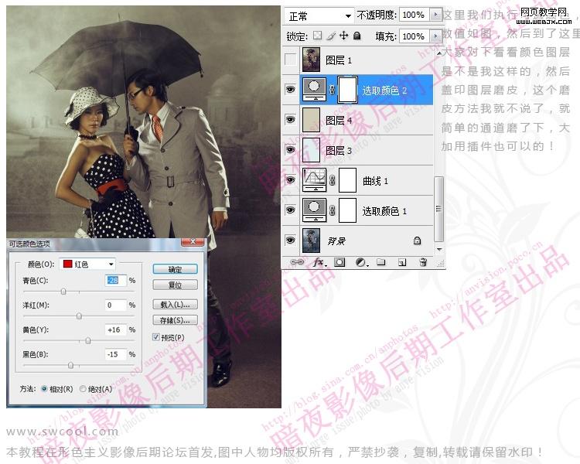This screenshot has width=580, height=464.
Task: Click the lock image pixels brush icon
Action: pos(331,36)
